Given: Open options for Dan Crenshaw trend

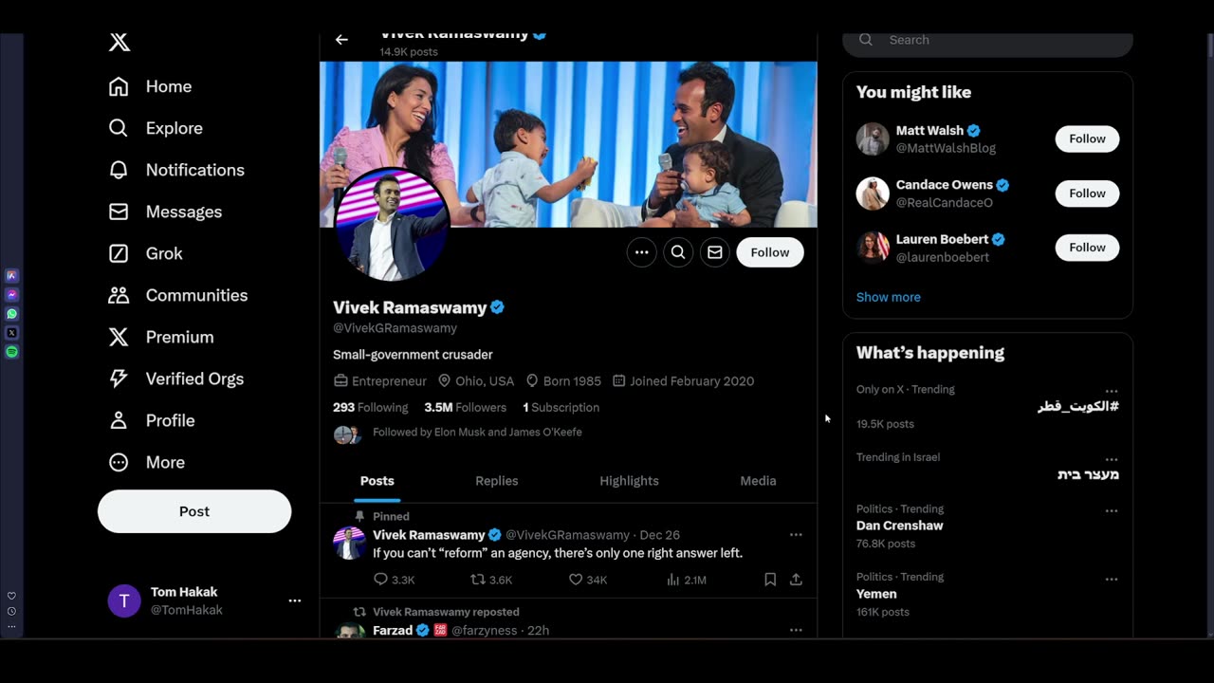Looking at the screenshot, I should [x=1111, y=510].
